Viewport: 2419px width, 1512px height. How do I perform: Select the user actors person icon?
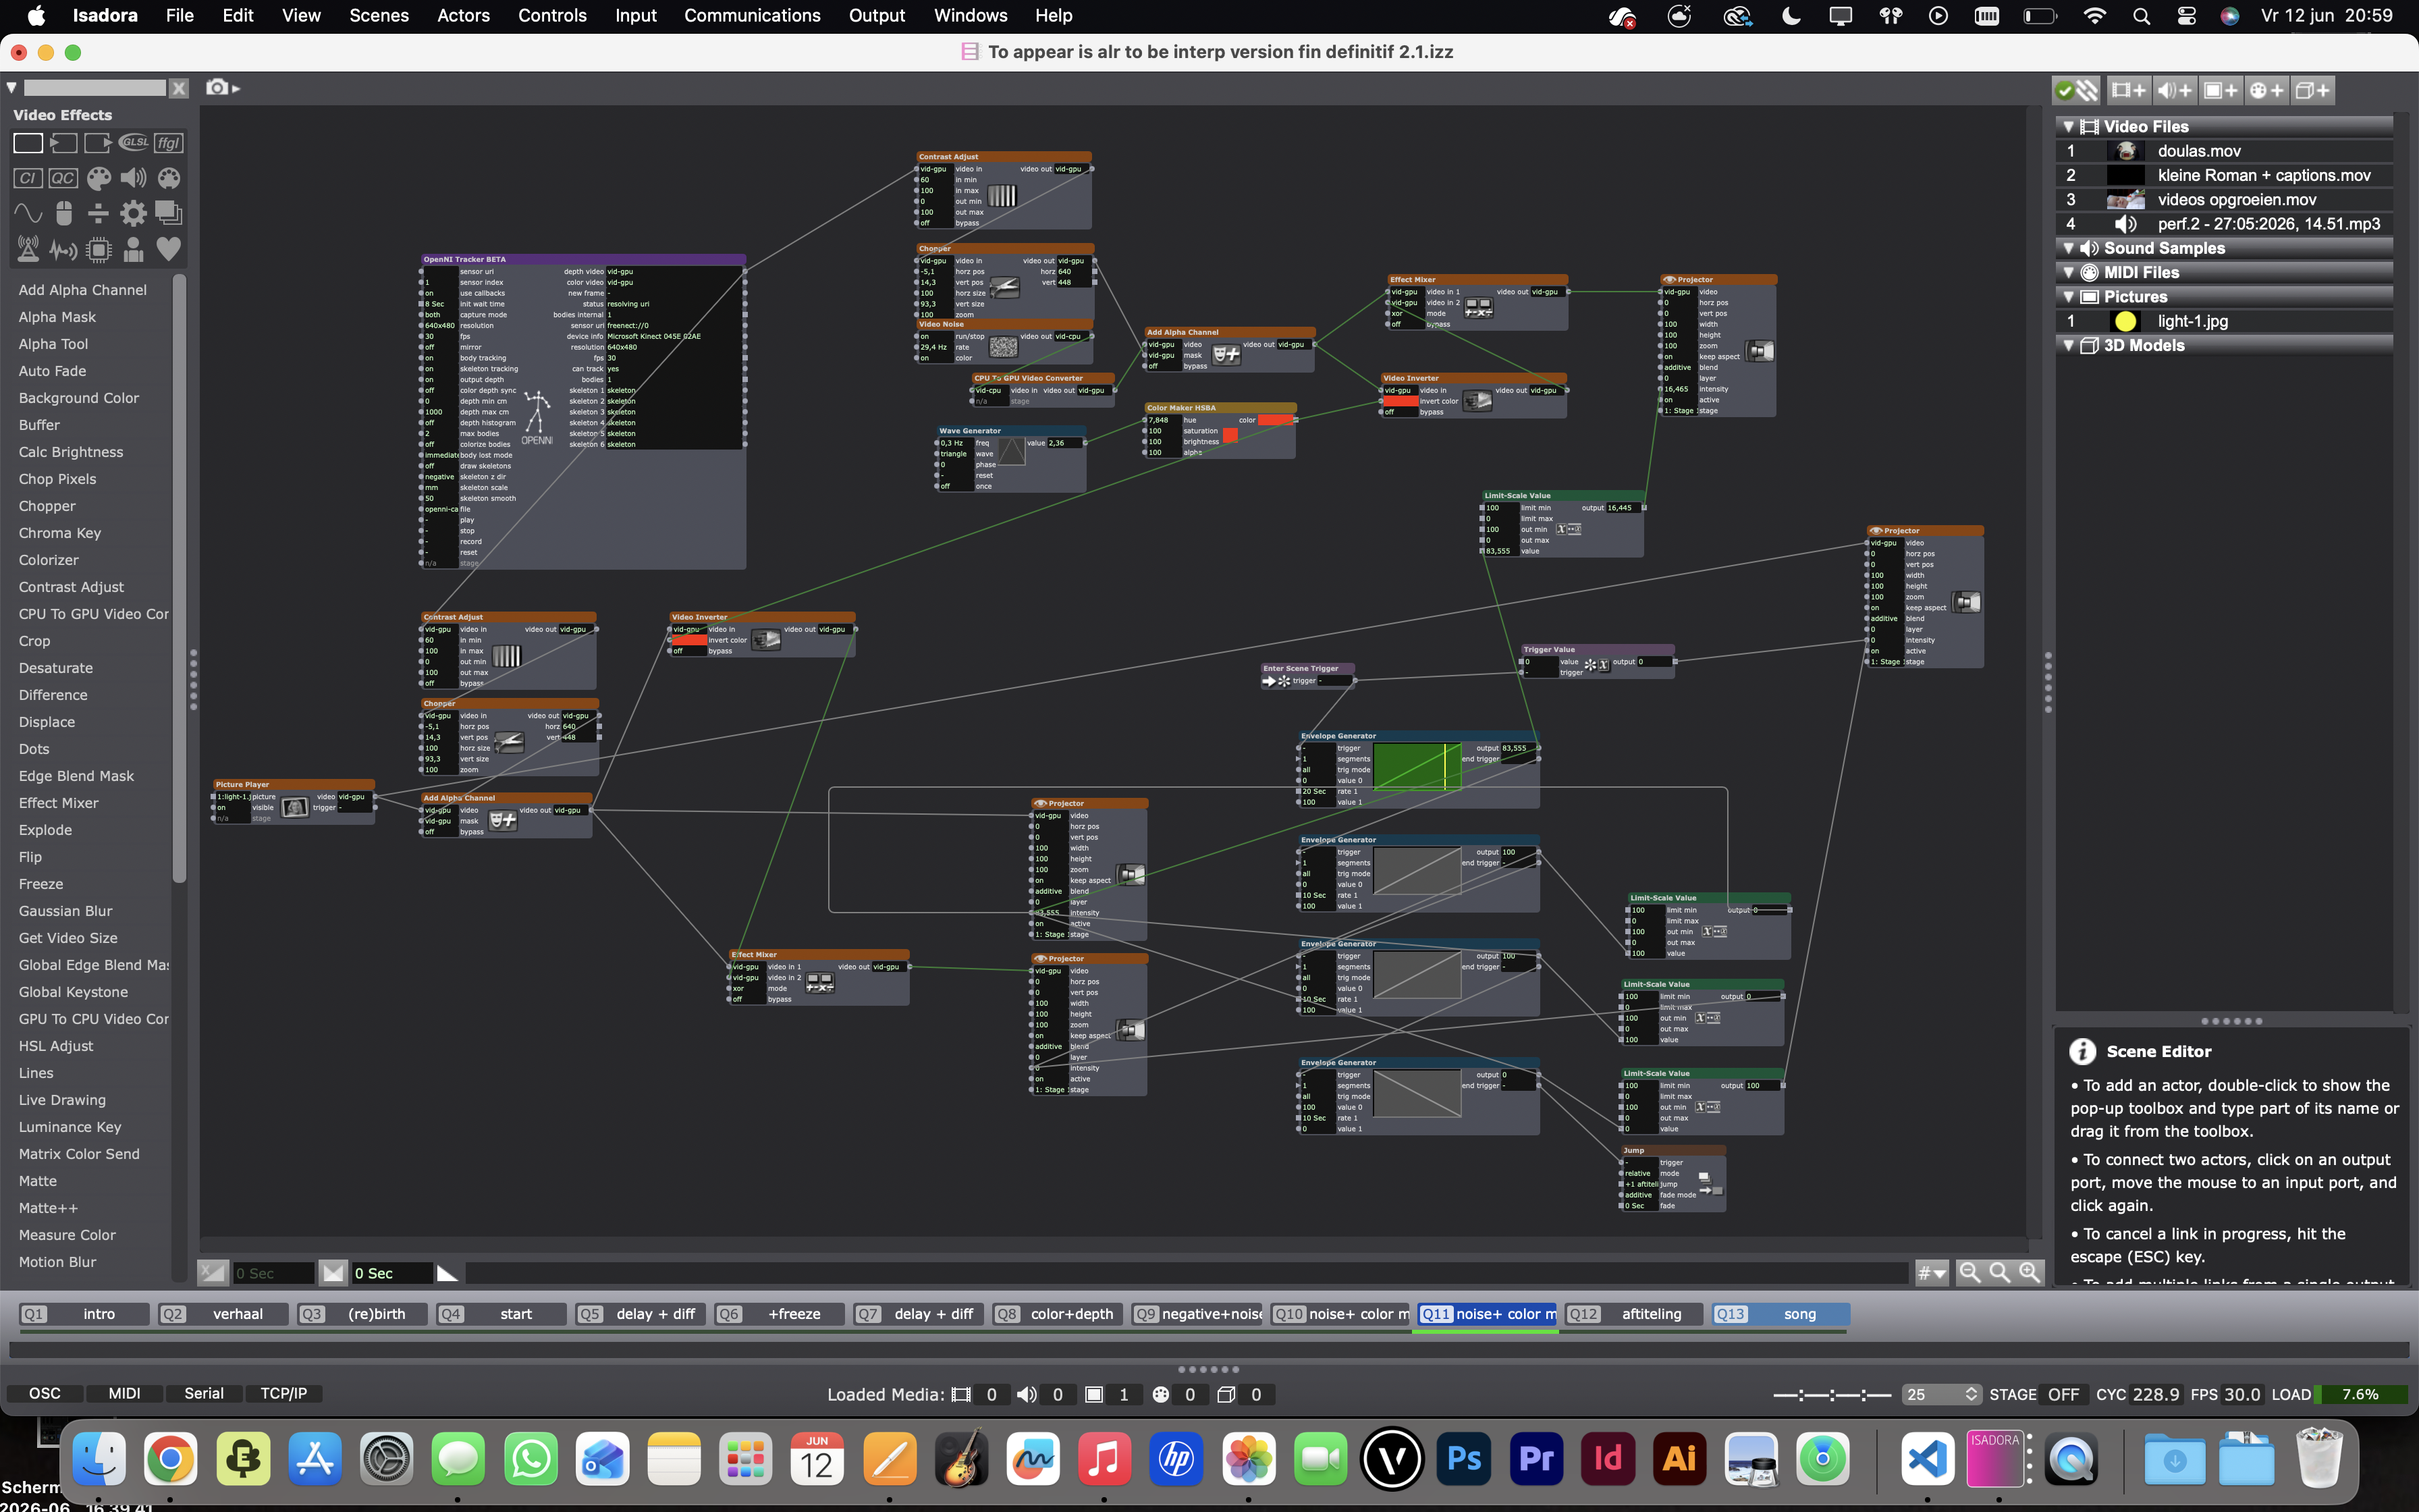click(x=133, y=249)
